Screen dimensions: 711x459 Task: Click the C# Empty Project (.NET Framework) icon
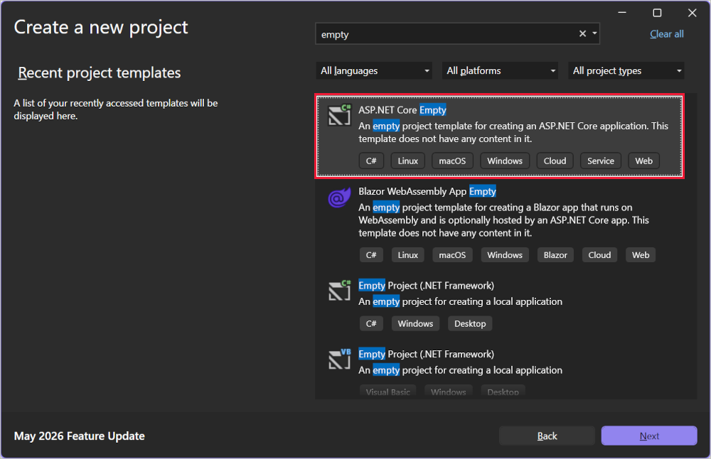pyautogui.click(x=340, y=291)
